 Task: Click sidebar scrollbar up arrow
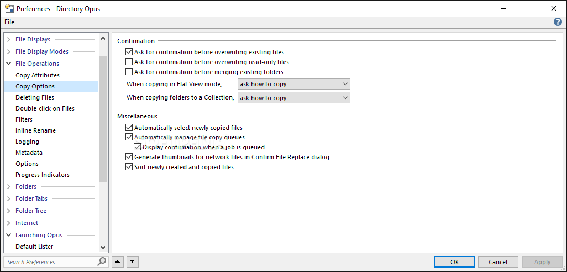coord(103,38)
